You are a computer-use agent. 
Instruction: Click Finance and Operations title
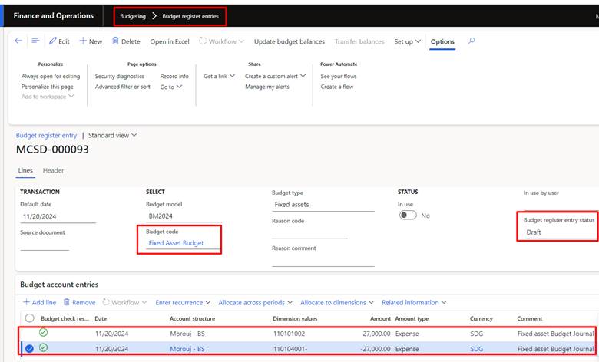point(54,15)
